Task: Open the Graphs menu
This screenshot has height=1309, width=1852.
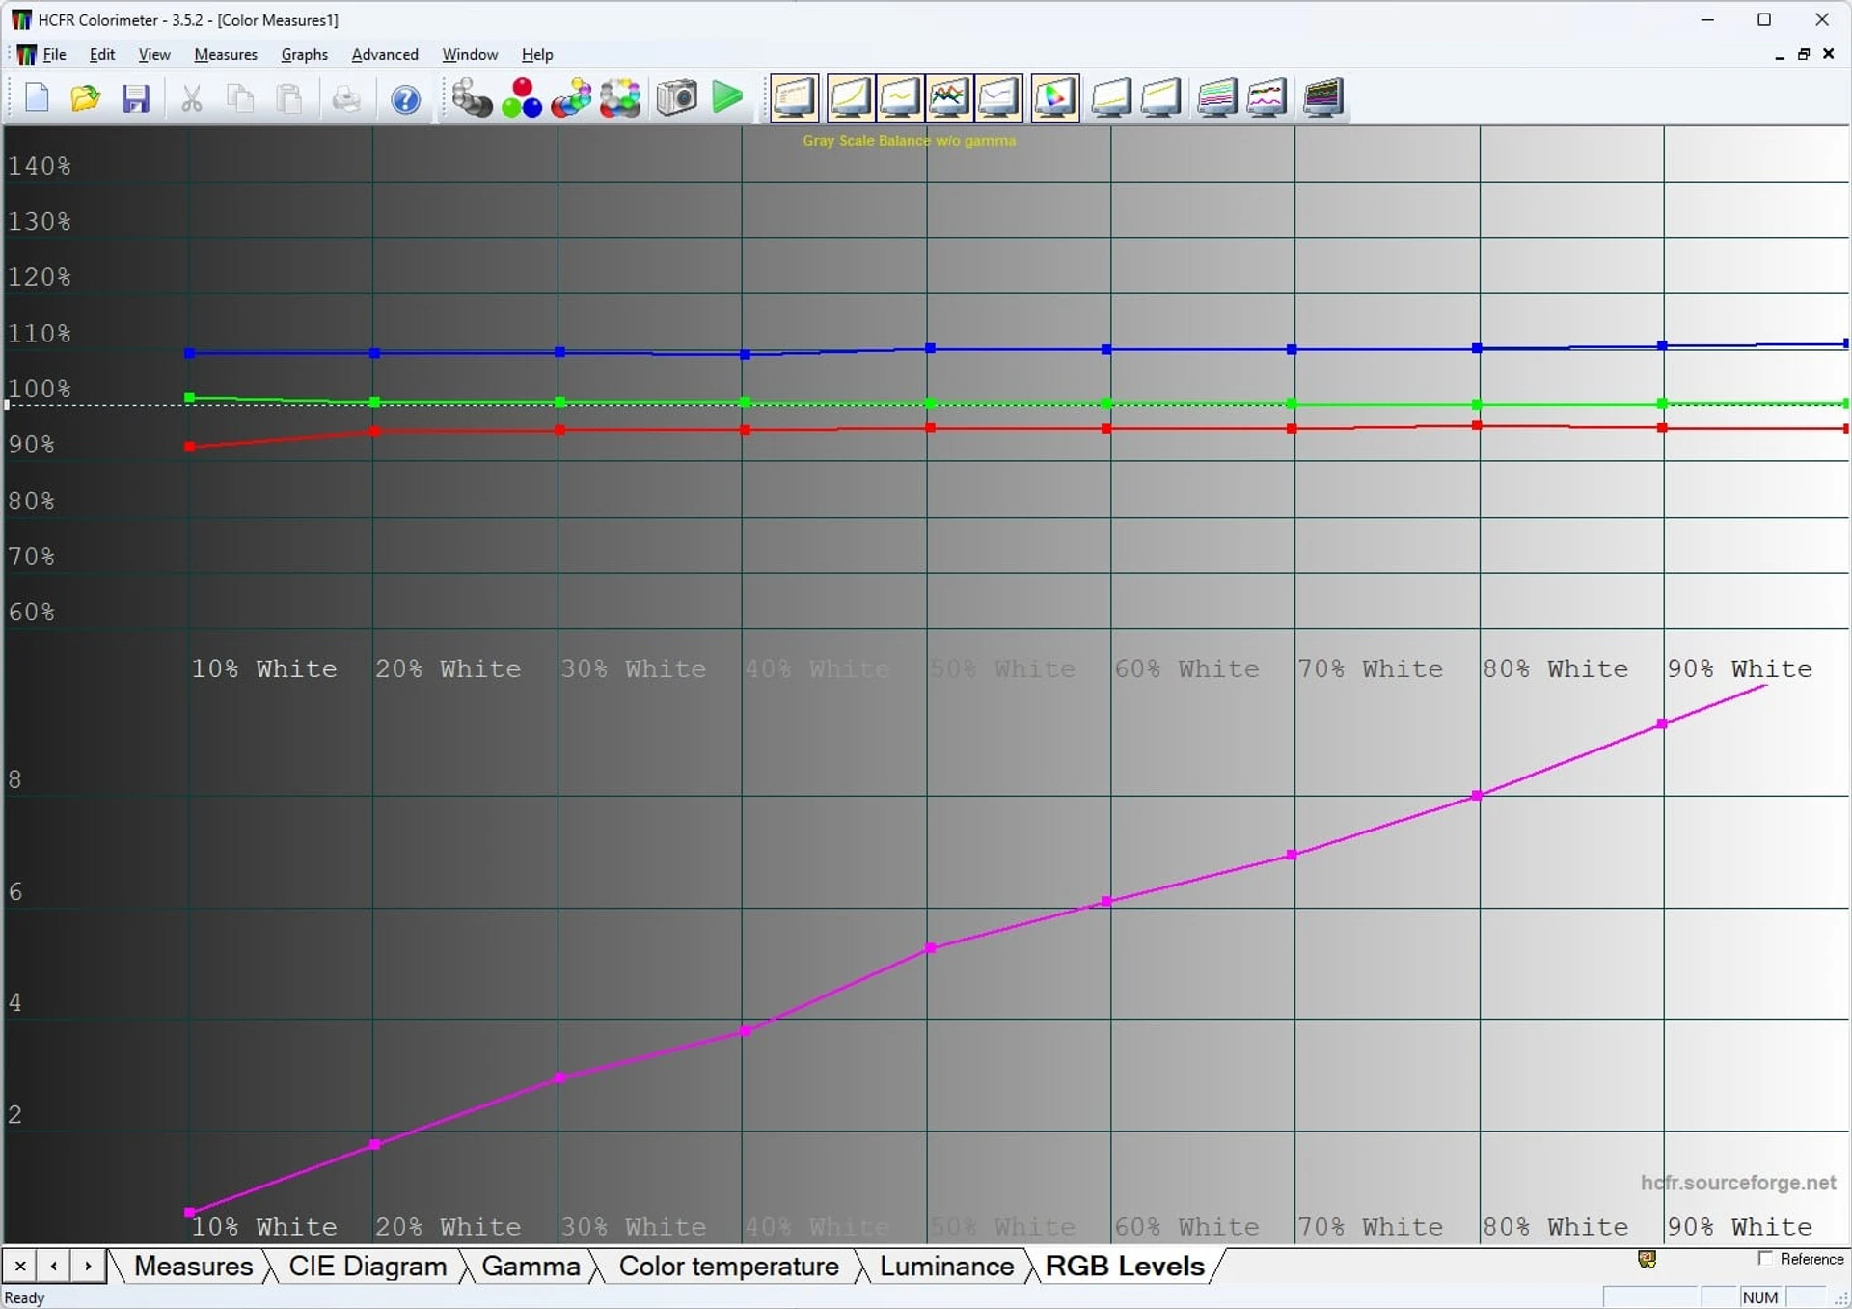Action: pos(304,54)
